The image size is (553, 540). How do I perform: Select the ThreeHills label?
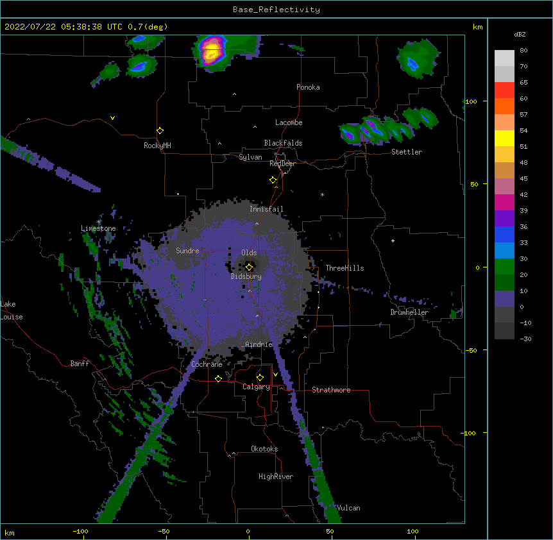[345, 268]
